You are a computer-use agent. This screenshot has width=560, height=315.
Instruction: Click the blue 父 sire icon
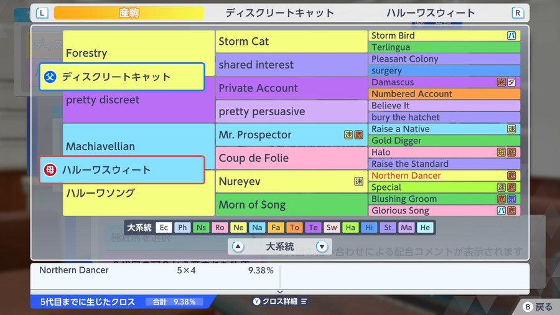[50, 77]
